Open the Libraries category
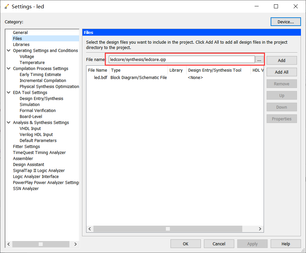 coord(21,45)
